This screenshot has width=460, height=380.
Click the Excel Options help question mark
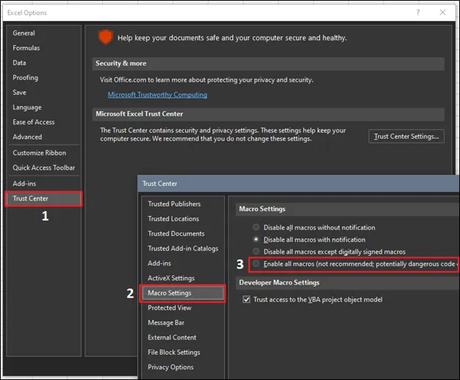(x=418, y=12)
